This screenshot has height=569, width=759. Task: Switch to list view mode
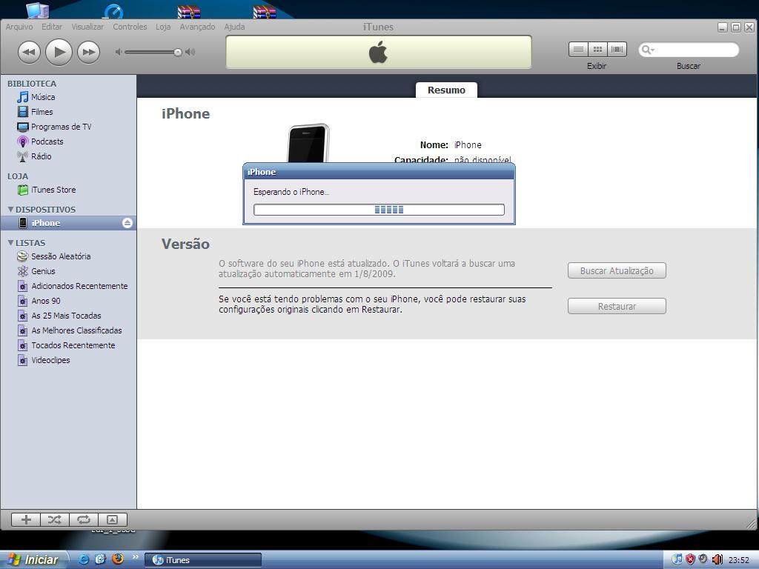click(x=578, y=50)
